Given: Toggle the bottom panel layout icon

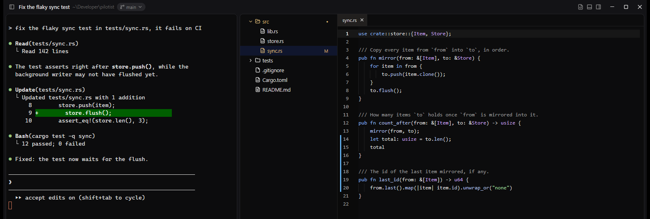Looking at the screenshot, I should coord(589,7).
